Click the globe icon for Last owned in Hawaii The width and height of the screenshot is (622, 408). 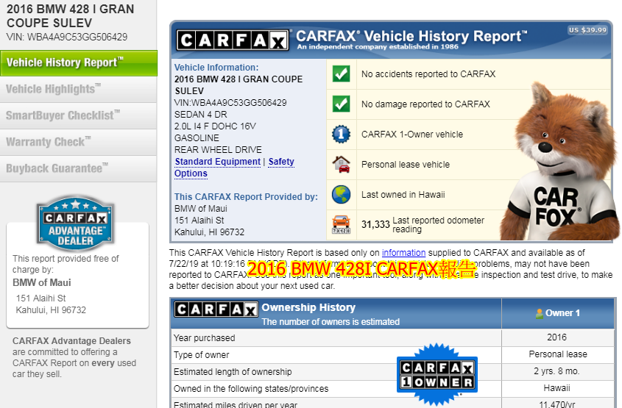coord(341,195)
